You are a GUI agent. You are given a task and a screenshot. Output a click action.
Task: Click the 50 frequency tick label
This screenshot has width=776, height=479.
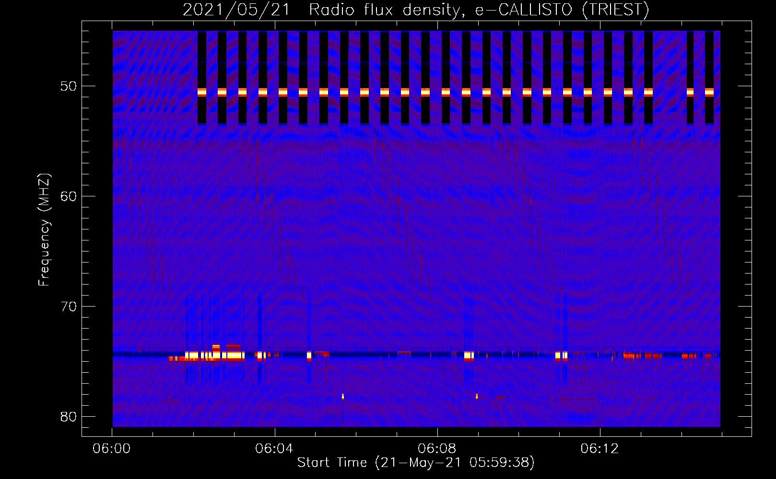(69, 86)
